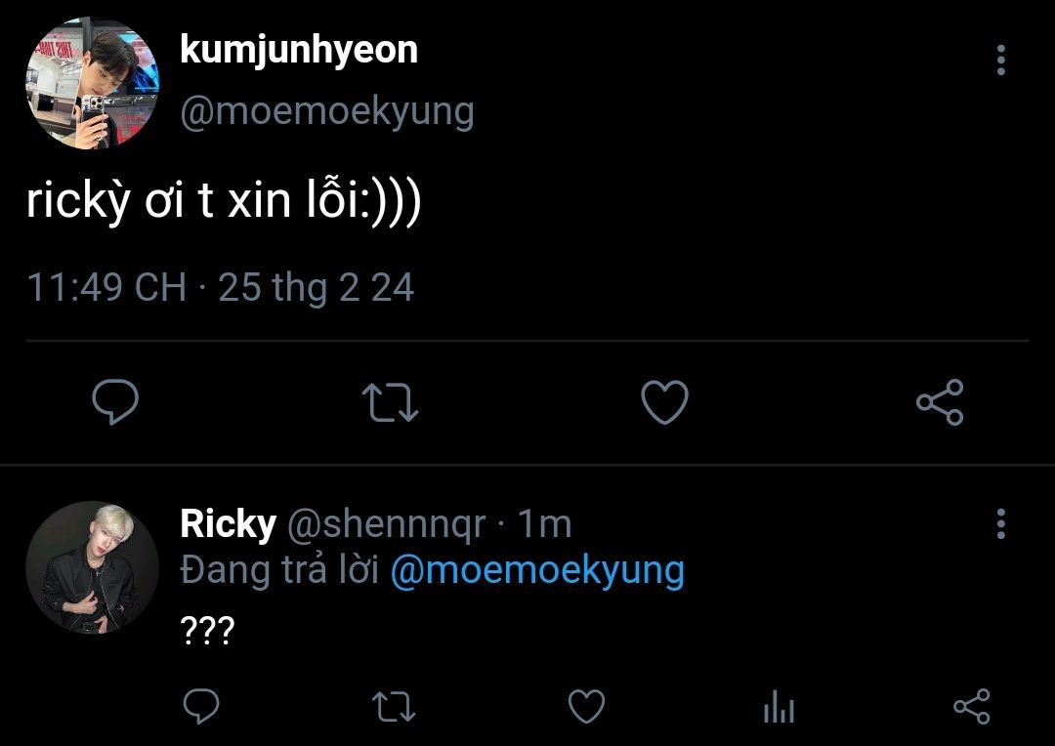Image resolution: width=1055 pixels, height=746 pixels.
Task: Click the gray @moemoekyung handle under kumjunhyeon
Action: 327,111
